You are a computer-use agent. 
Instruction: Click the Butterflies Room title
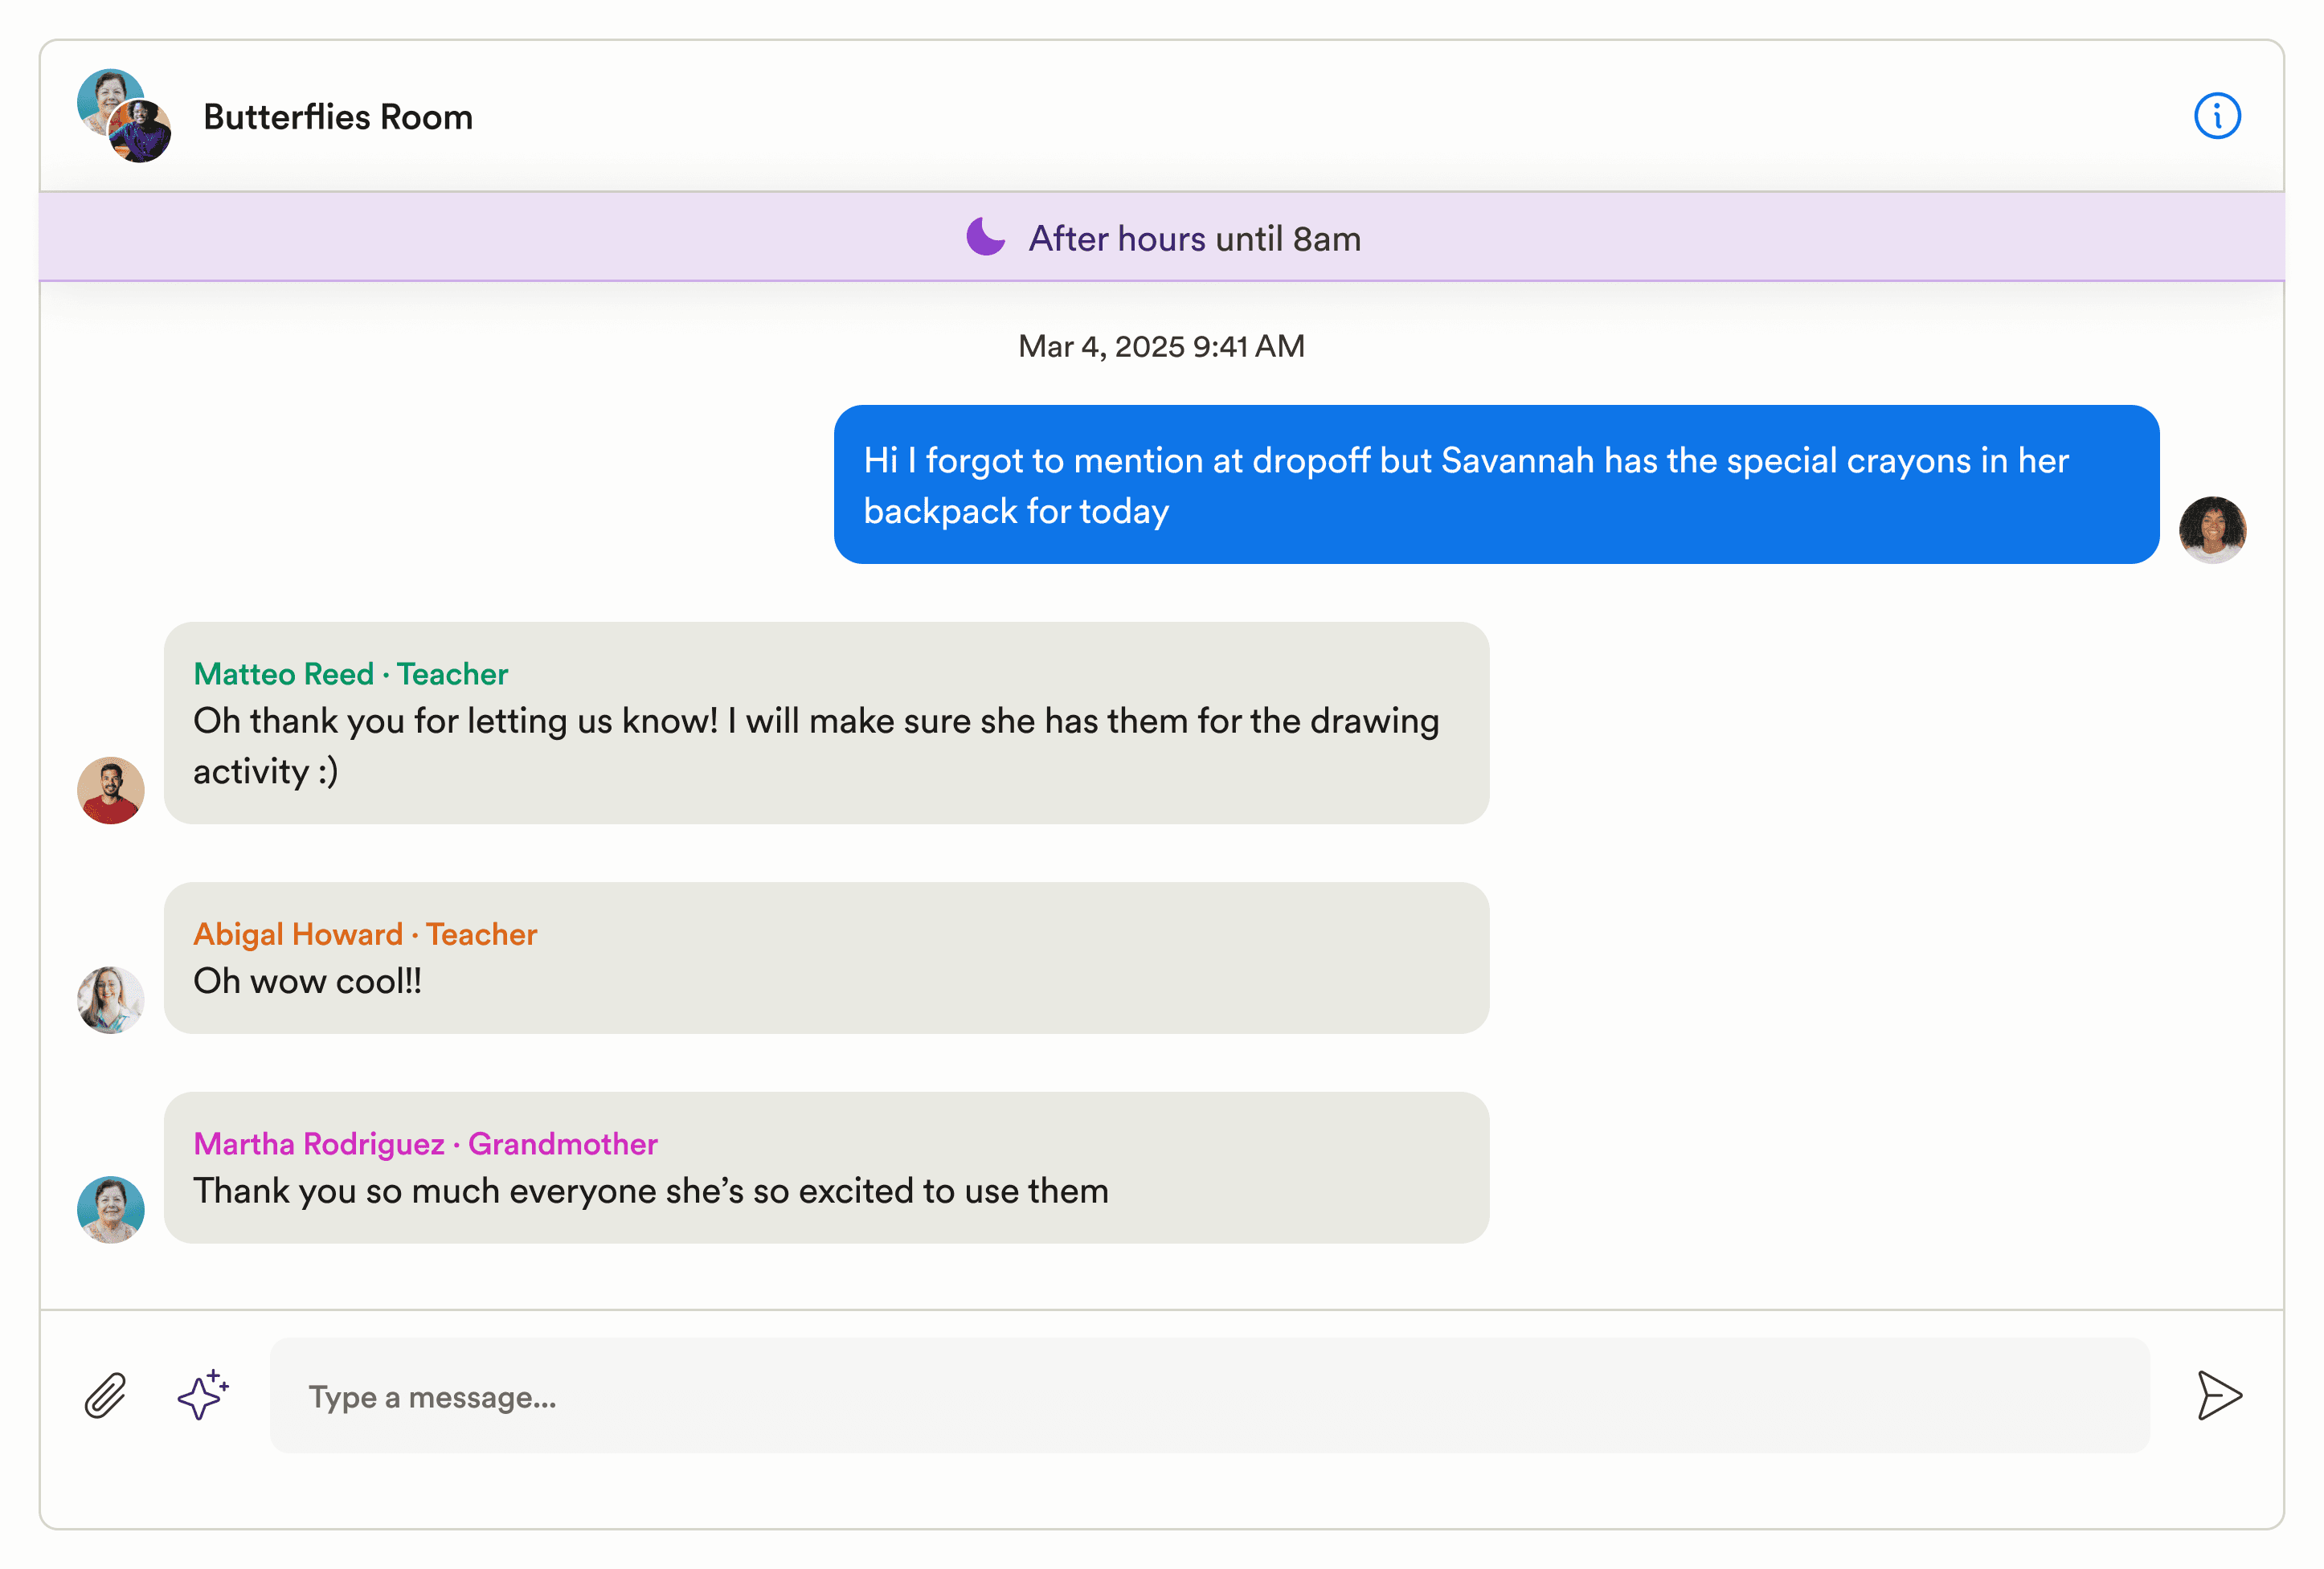(x=338, y=117)
